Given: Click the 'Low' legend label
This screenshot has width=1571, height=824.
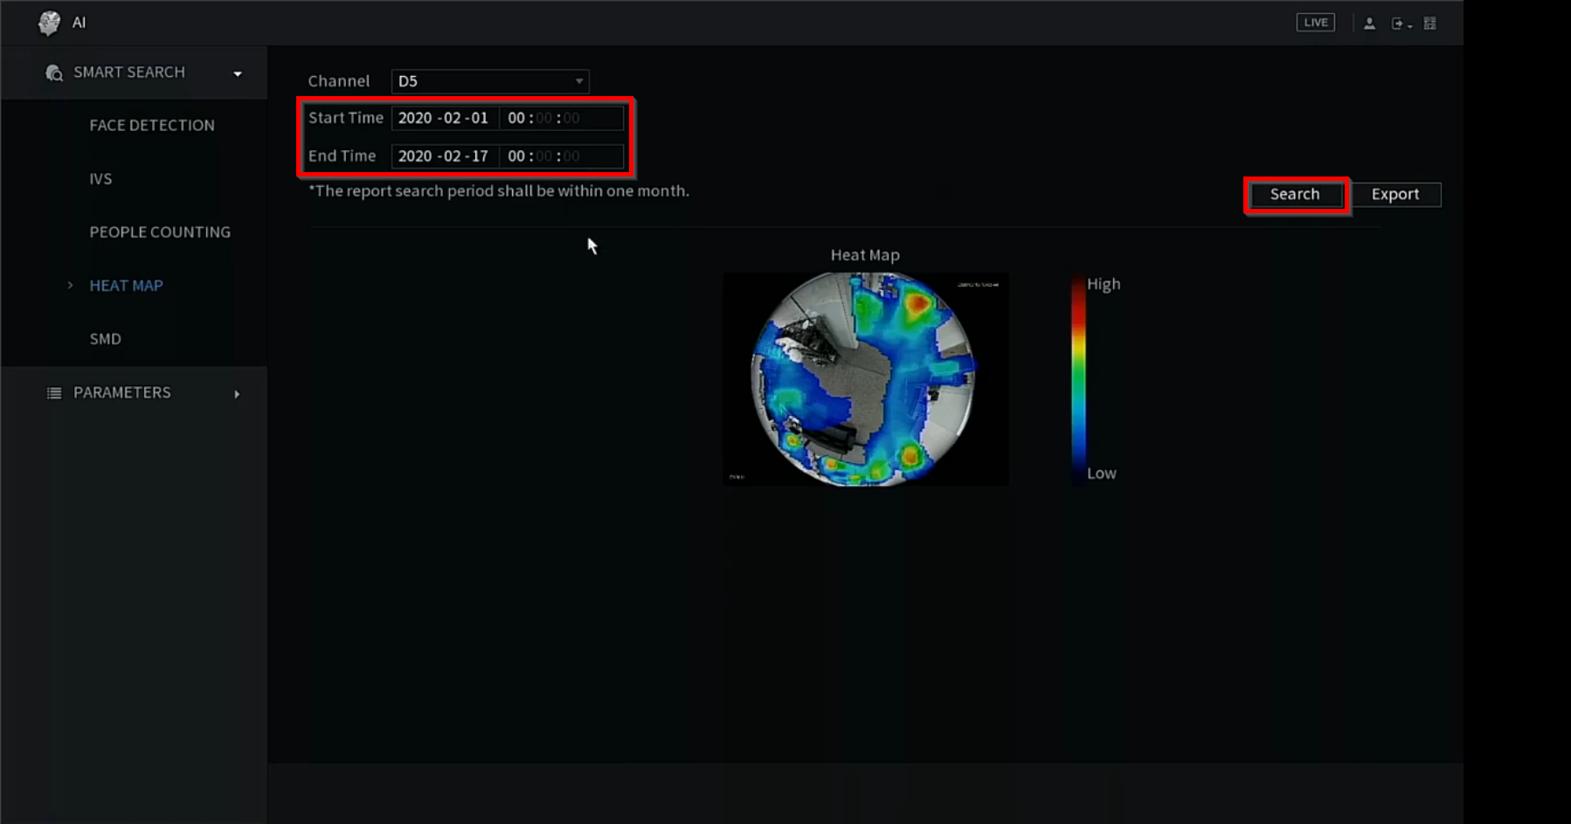Looking at the screenshot, I should pyautogui.click(x=1102, y=473).
